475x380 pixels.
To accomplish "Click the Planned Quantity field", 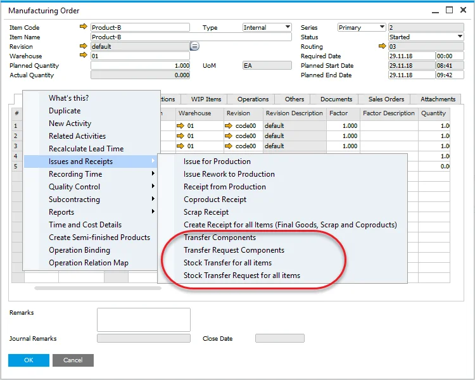I will [140, 65].
